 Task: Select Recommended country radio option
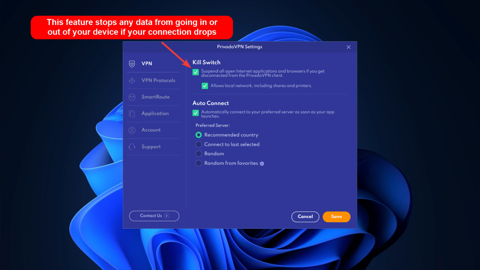click(199, 135)
